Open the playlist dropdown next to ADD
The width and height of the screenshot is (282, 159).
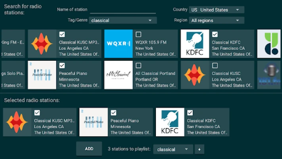tap(173, 149)
